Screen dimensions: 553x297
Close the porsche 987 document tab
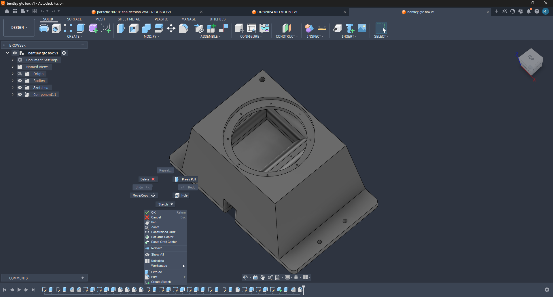click(201, 12)
